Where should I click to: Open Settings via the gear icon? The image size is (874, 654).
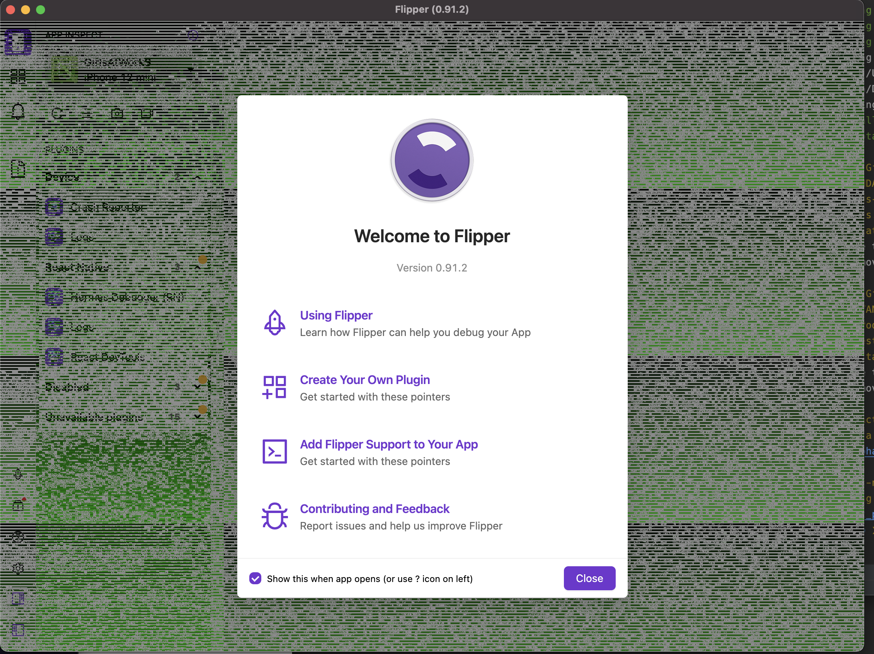[18, 569]
